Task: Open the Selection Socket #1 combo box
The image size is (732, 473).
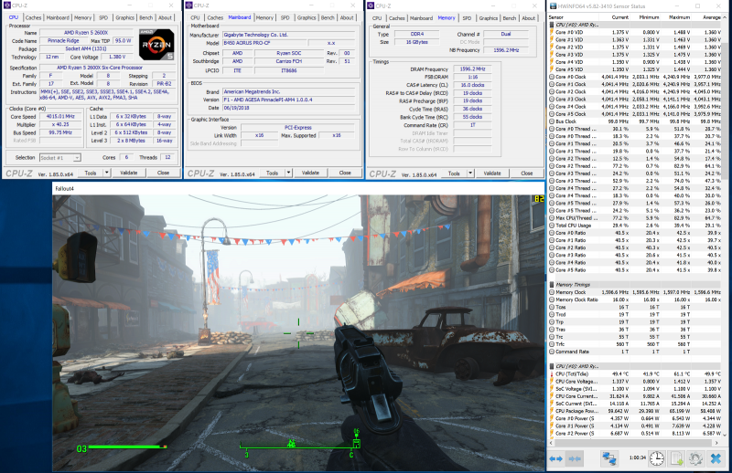Action: [60, 157]
